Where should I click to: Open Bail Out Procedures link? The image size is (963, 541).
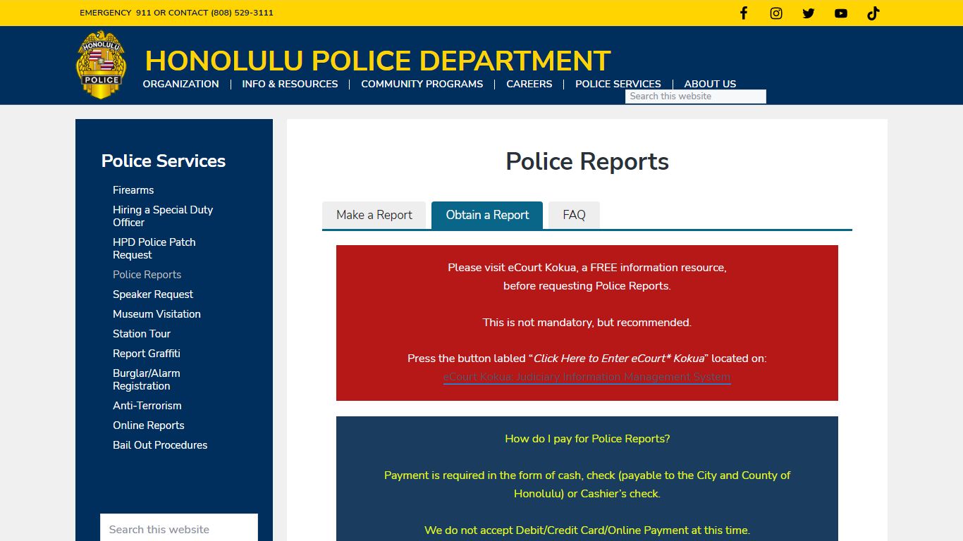tap(160, 445)
